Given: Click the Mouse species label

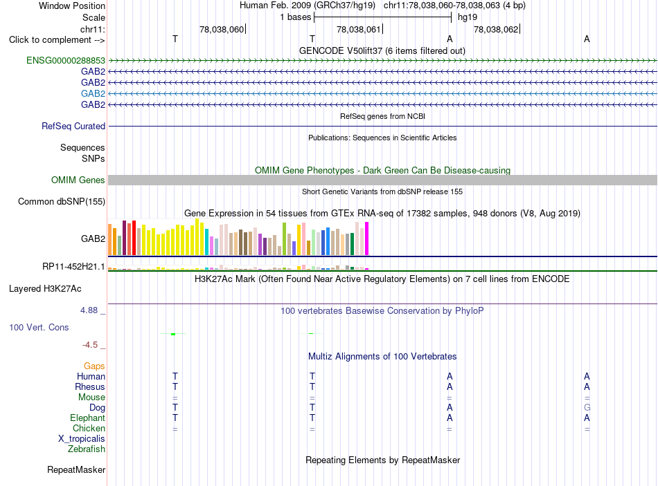Looking at the screenshot, I should pyautogui.click(x=91, y=398).
